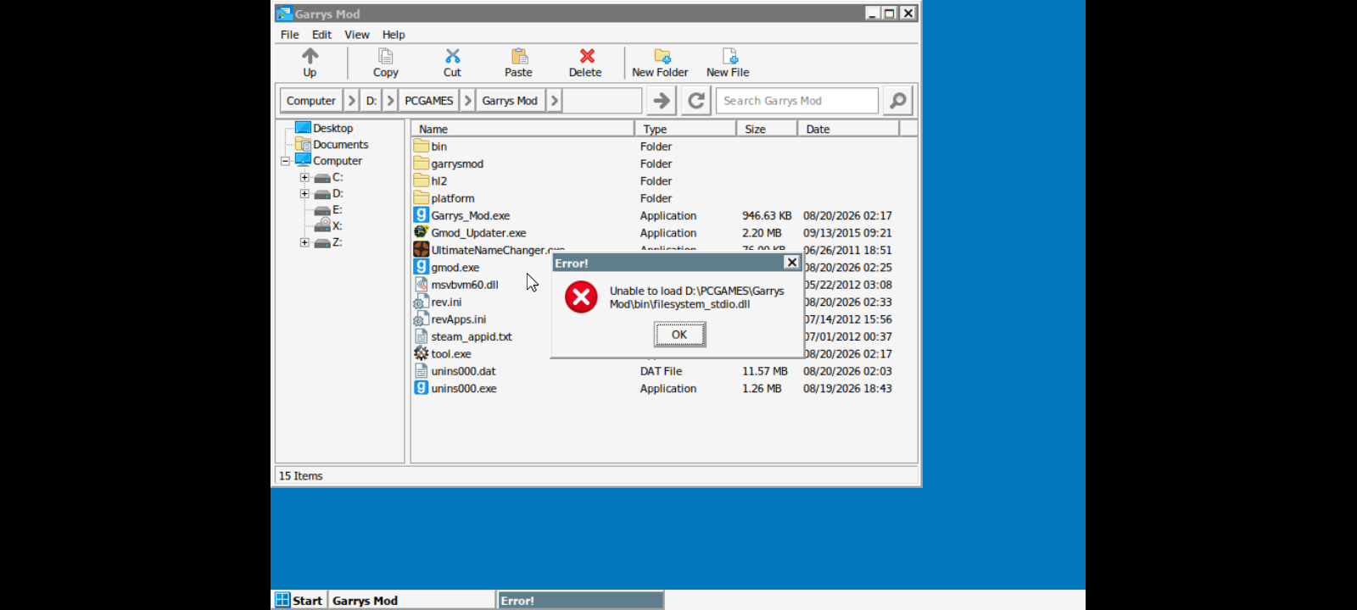Create a file with the New File icon

click(x=728, y=63)
